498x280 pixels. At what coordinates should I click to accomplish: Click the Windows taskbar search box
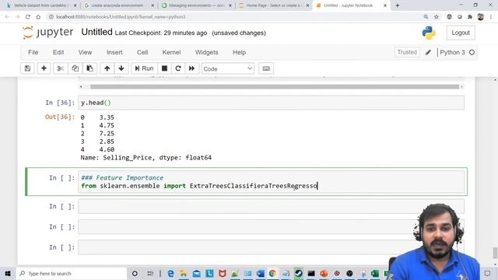pyautogui.click(x=72, y=273)
